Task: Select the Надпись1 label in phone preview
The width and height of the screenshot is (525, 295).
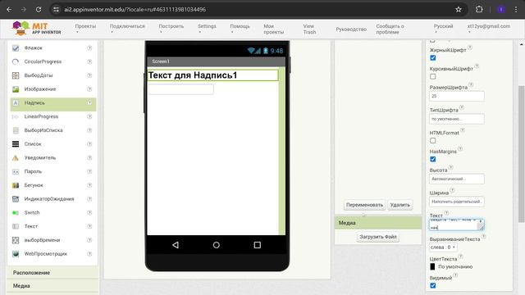Action: (x=212, y=75)
